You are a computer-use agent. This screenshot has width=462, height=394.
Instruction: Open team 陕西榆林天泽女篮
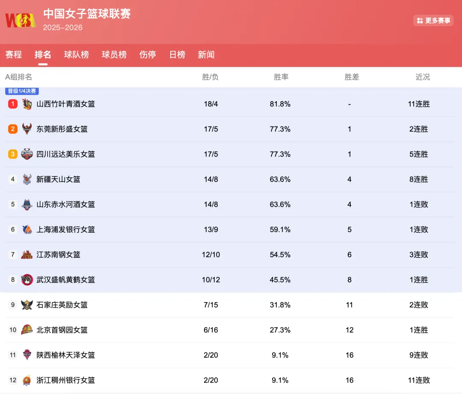(x=66, y=355)
